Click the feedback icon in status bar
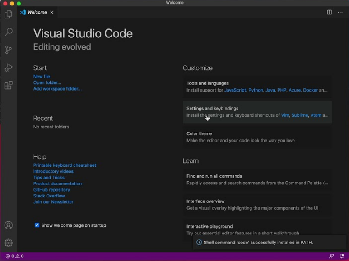This screenshot has height=261, width=349. [331, 256]
